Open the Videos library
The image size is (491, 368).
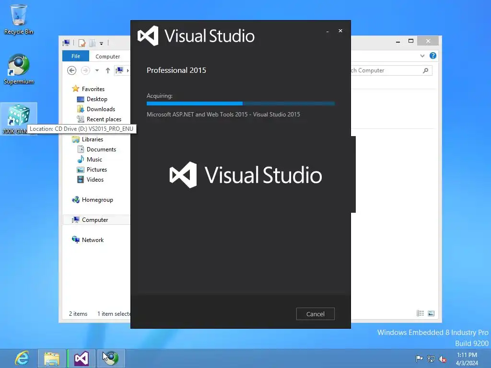[95, 179]
